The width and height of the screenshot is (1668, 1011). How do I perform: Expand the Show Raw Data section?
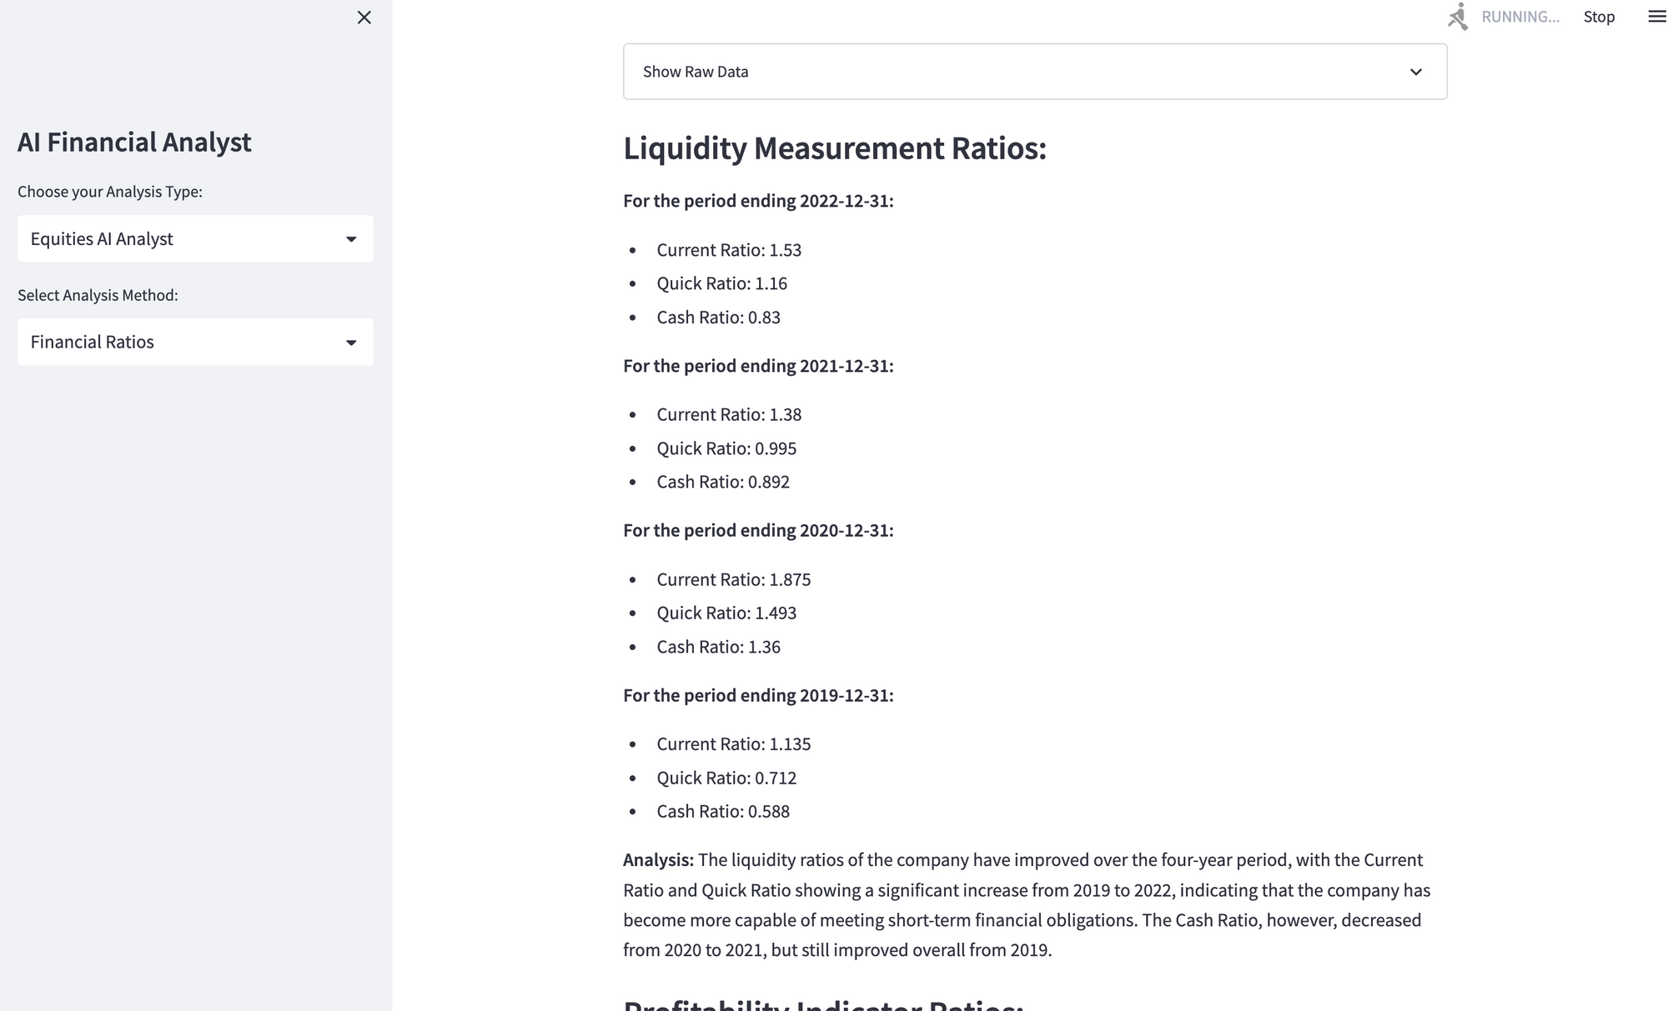point(1034,72)
